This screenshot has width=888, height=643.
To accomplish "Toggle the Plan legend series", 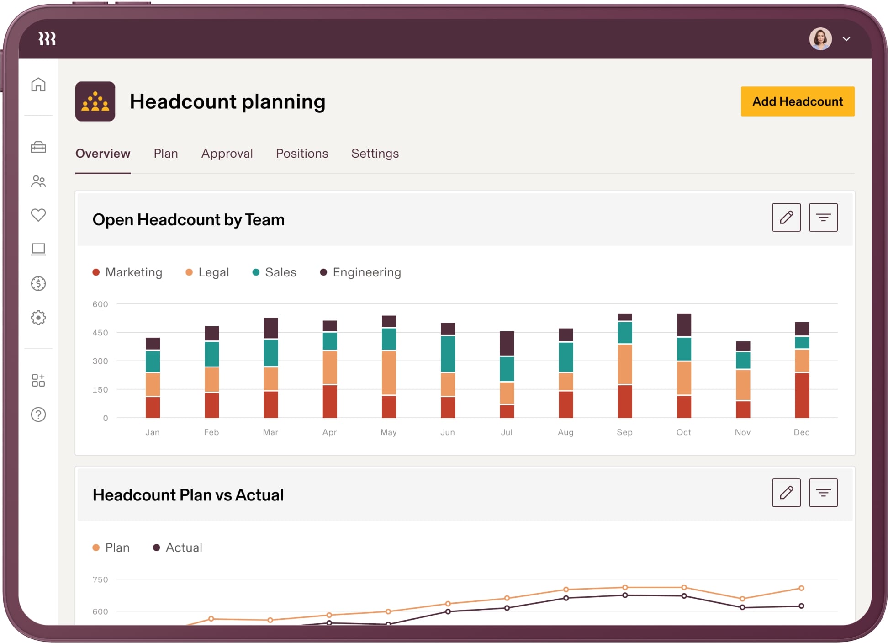I will [111, 547].
